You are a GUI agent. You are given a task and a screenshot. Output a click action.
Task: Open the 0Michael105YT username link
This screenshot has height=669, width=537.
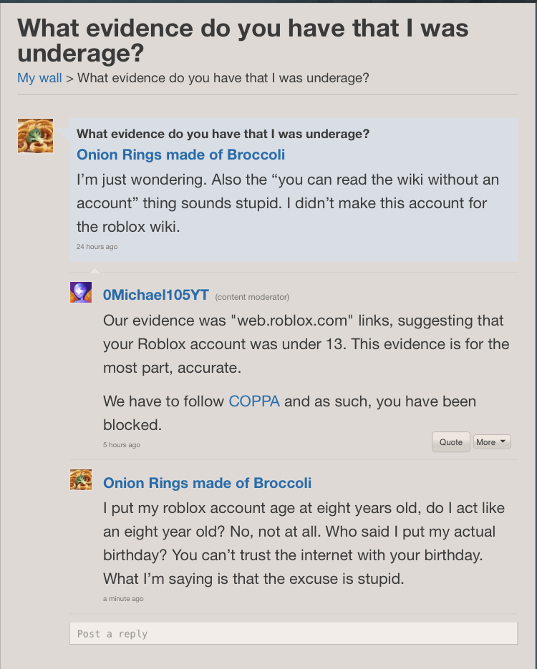click(156, 296)
